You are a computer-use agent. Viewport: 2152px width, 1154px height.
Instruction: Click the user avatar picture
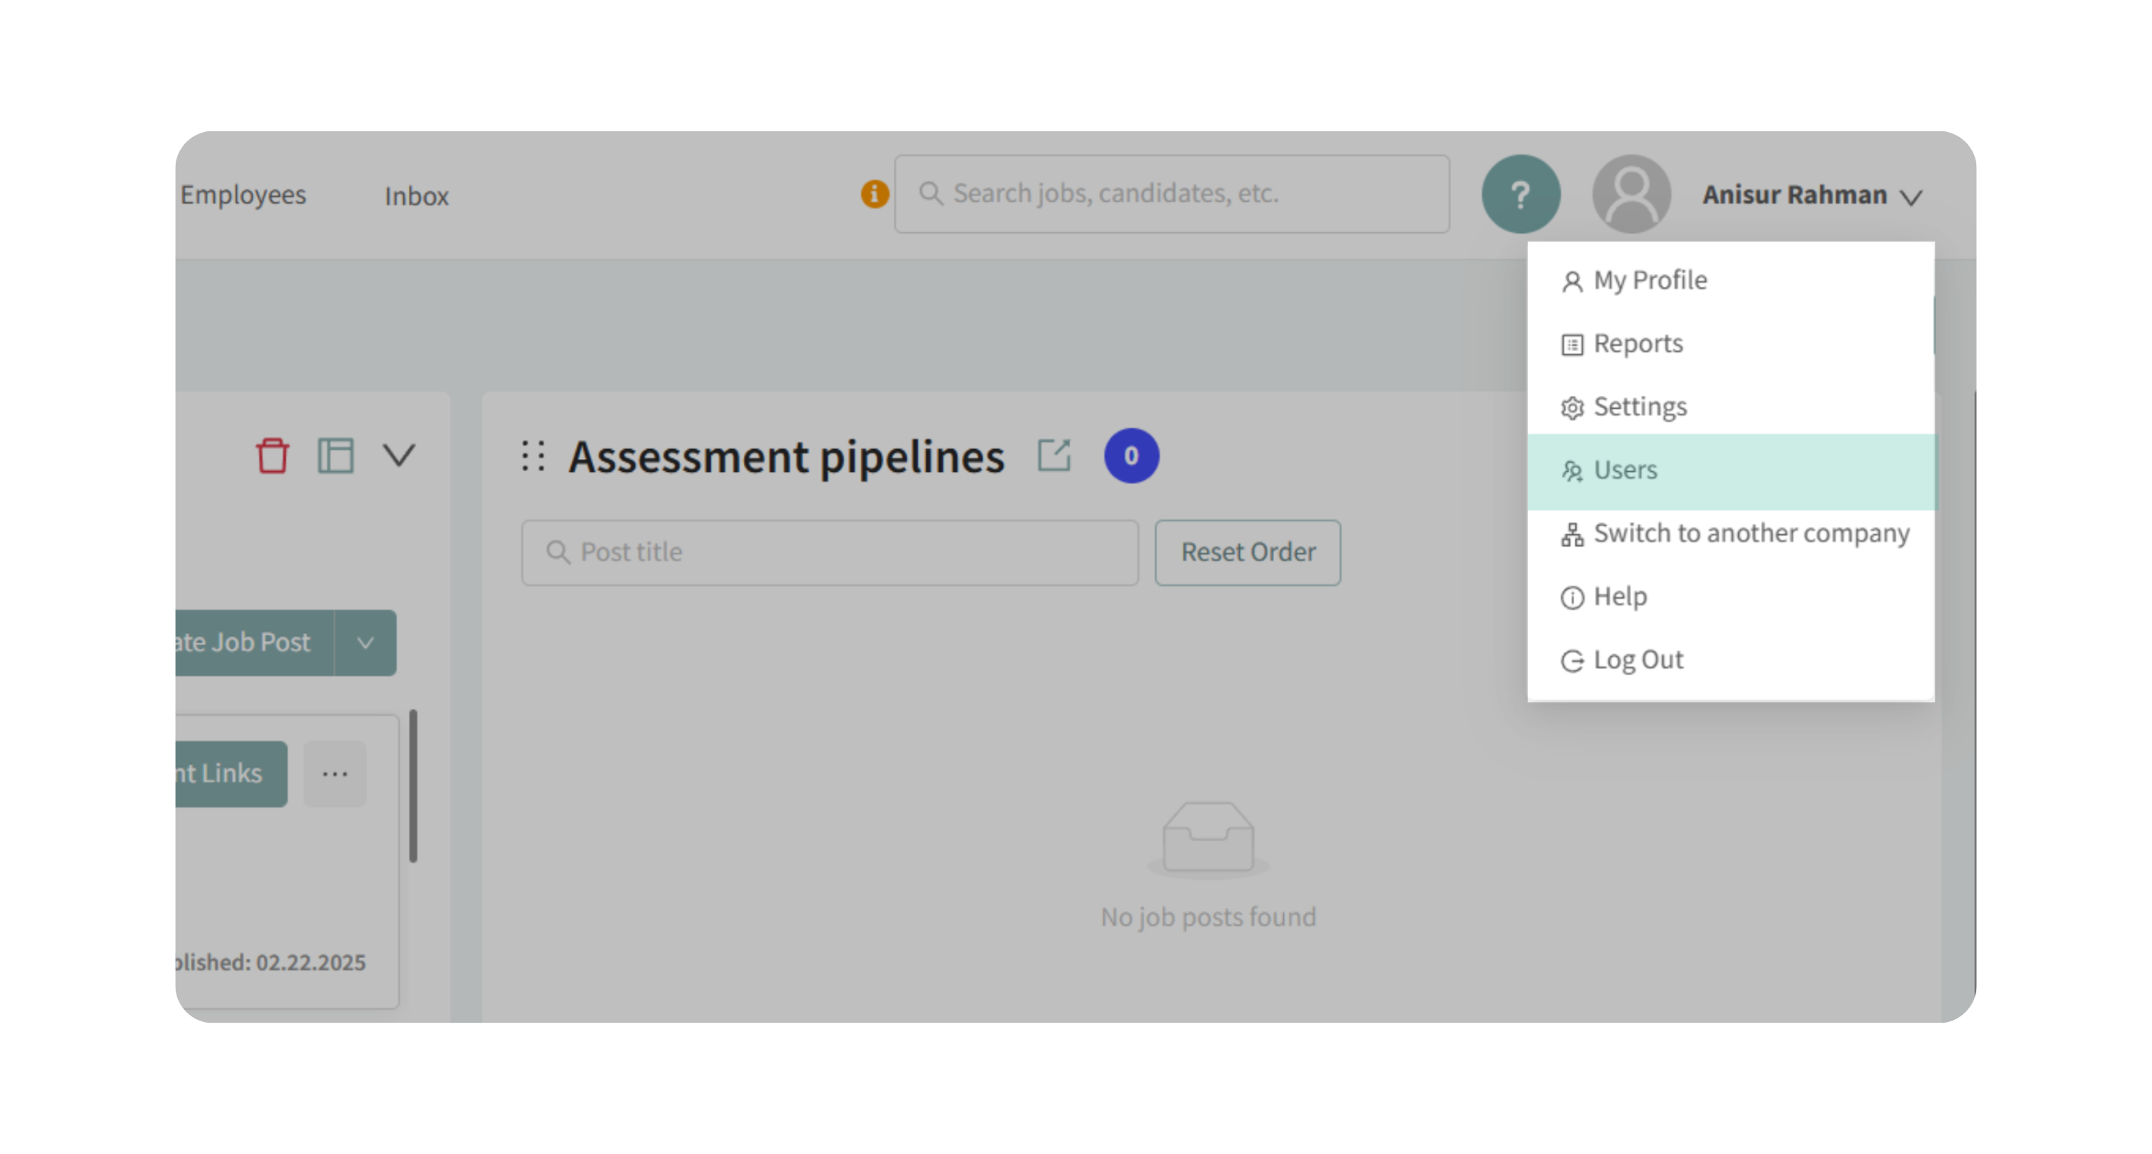click(x=1630, y=194)
